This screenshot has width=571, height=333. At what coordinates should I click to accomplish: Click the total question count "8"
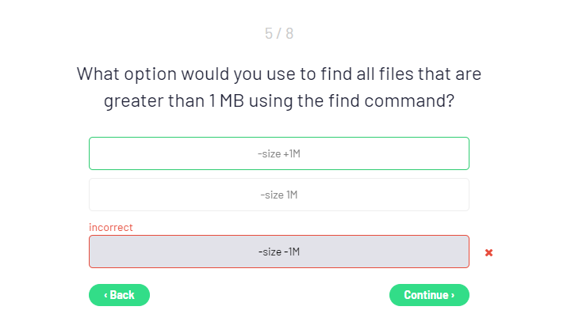coord(289,33)
